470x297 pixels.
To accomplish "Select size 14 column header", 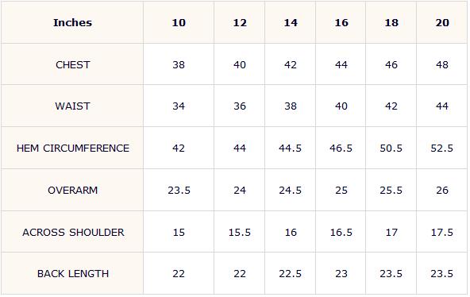I will [291, 23].
